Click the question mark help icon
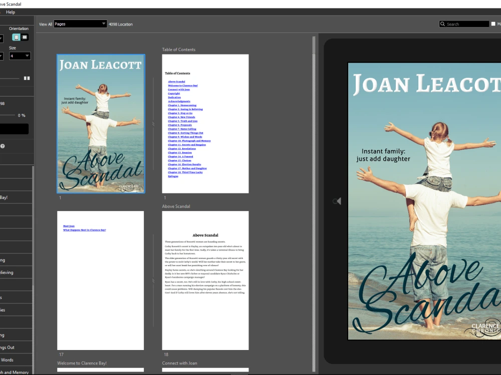The image size is (501, 375). 3,146
